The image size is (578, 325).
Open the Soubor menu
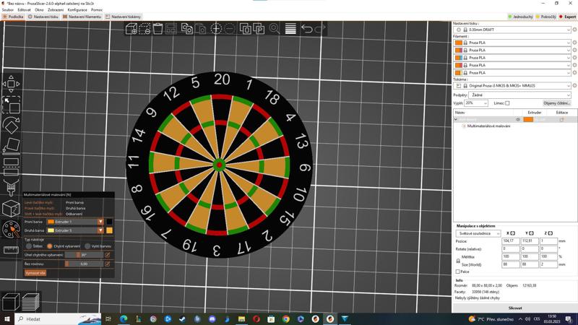point(8,10)
